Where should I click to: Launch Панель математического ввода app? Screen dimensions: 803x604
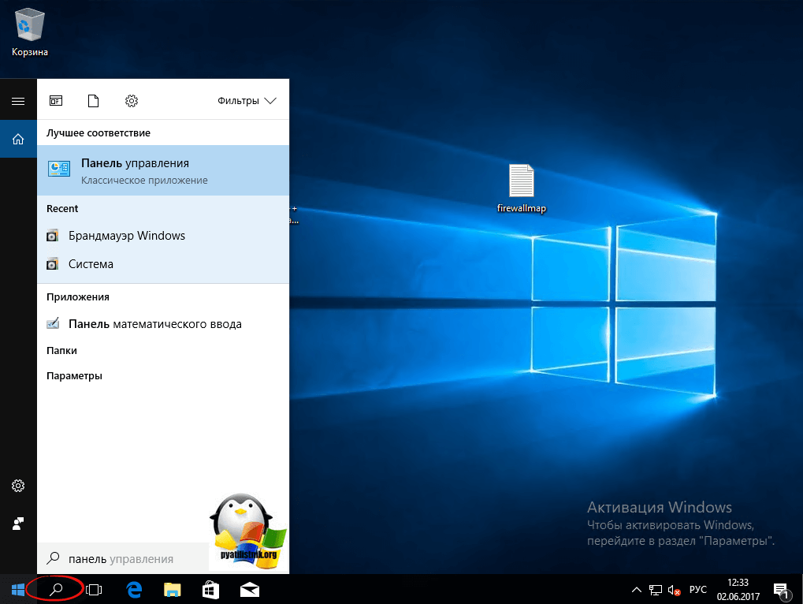(x=154, y=324)
